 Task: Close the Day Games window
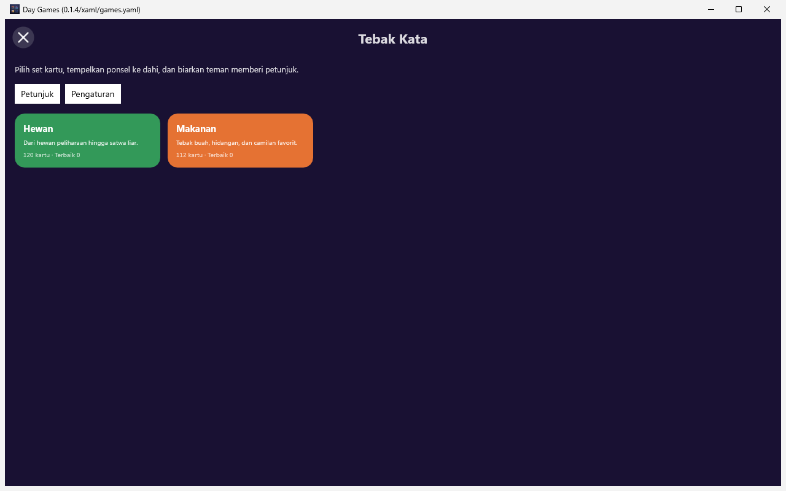coord(767,9)
